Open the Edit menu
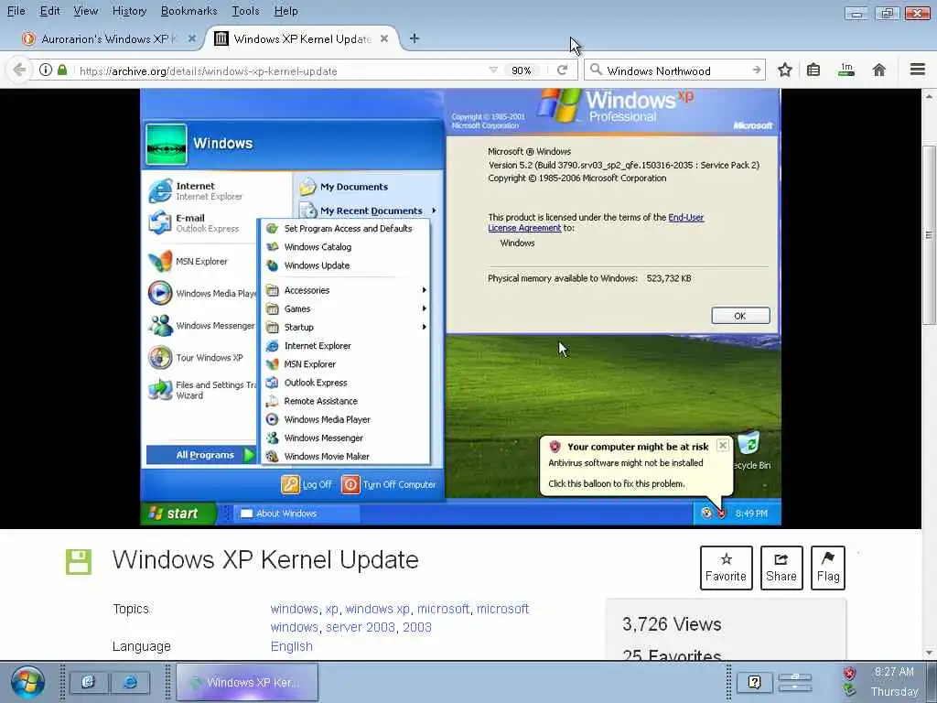 (49, 11)
